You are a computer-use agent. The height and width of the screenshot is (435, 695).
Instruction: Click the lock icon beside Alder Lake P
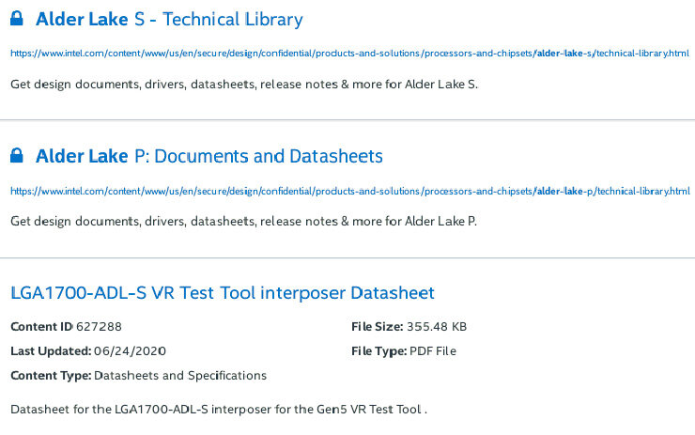tap(16, 156)
